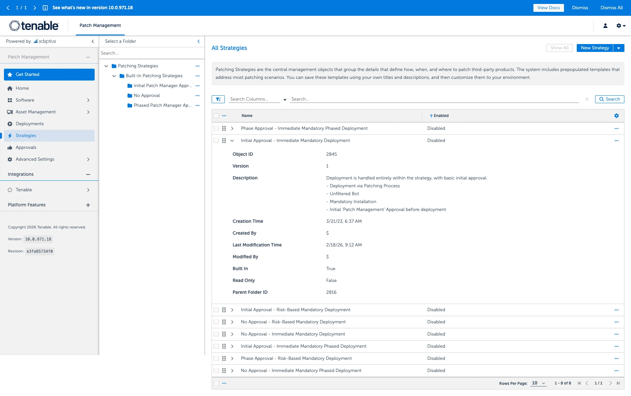631x396 pixels.
Task: Go to first page of table
Action: (x=579, y=383)
